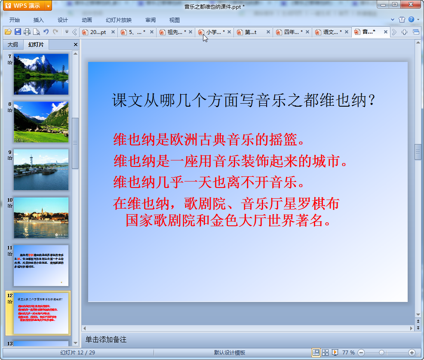Click the 77 % zoom level
Screen dimensions: 424x360
point(348,352)
